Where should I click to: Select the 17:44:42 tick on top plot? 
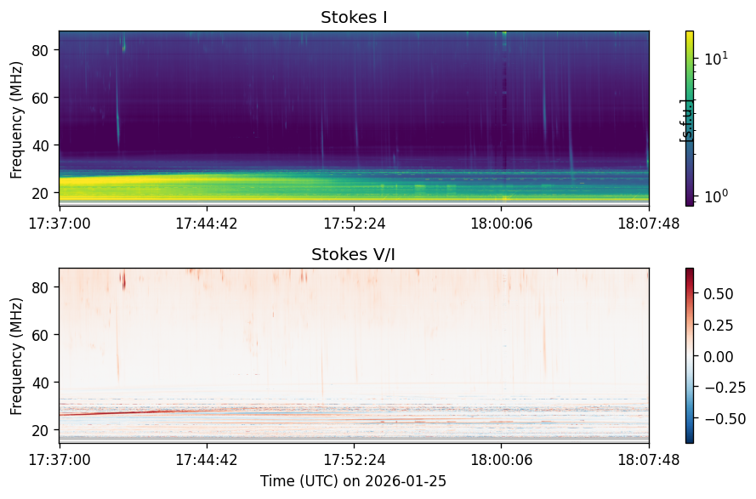click(207, 224)
